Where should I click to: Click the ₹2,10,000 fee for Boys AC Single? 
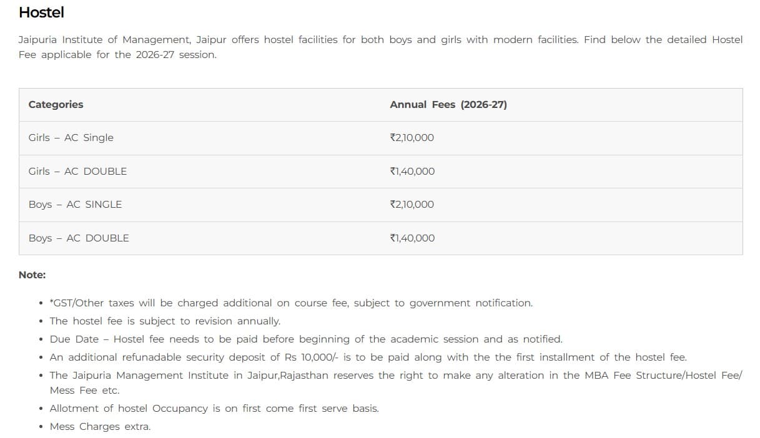tap(412, 205)
